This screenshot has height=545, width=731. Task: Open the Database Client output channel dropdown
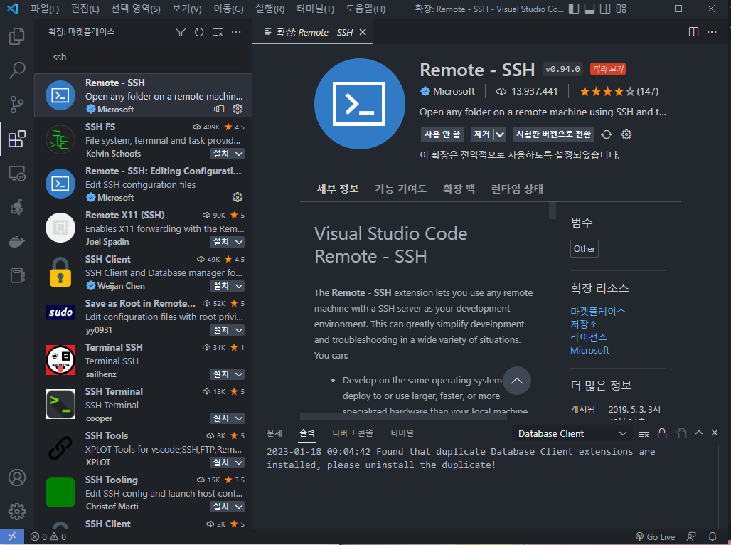coord(572,433)
